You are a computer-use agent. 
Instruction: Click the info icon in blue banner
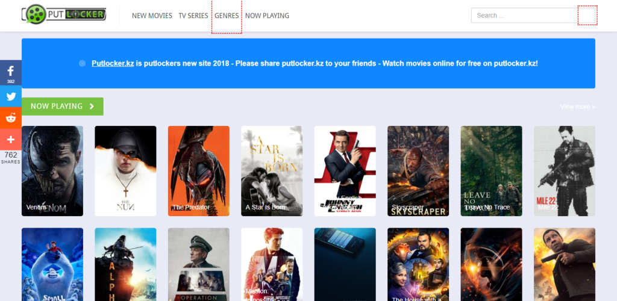(x=82, y=63)
